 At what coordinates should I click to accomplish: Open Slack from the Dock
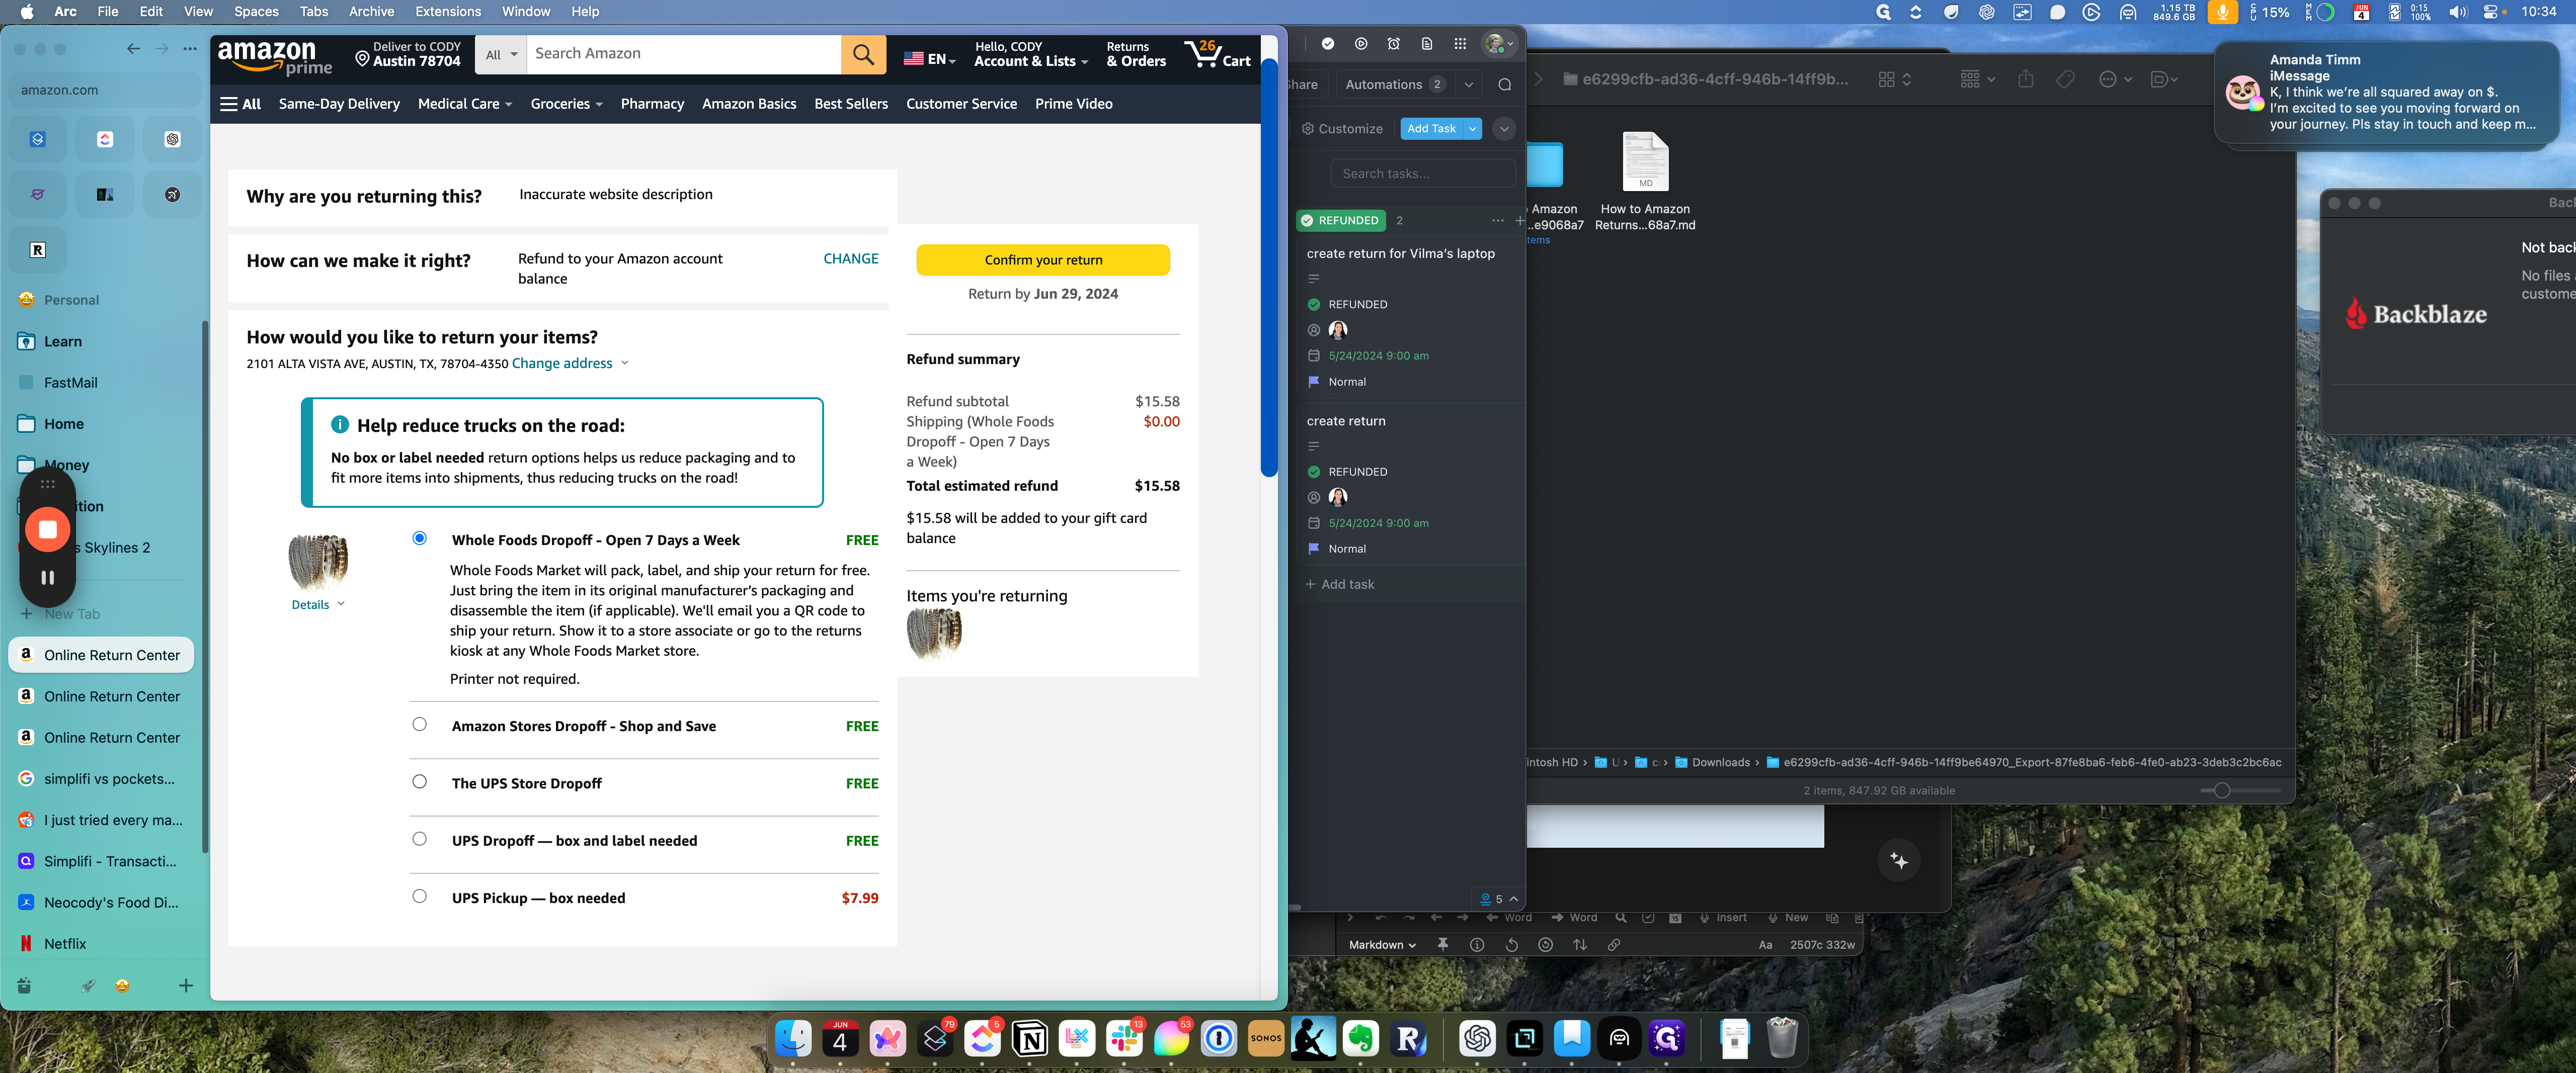(x=1124, y=1039)
